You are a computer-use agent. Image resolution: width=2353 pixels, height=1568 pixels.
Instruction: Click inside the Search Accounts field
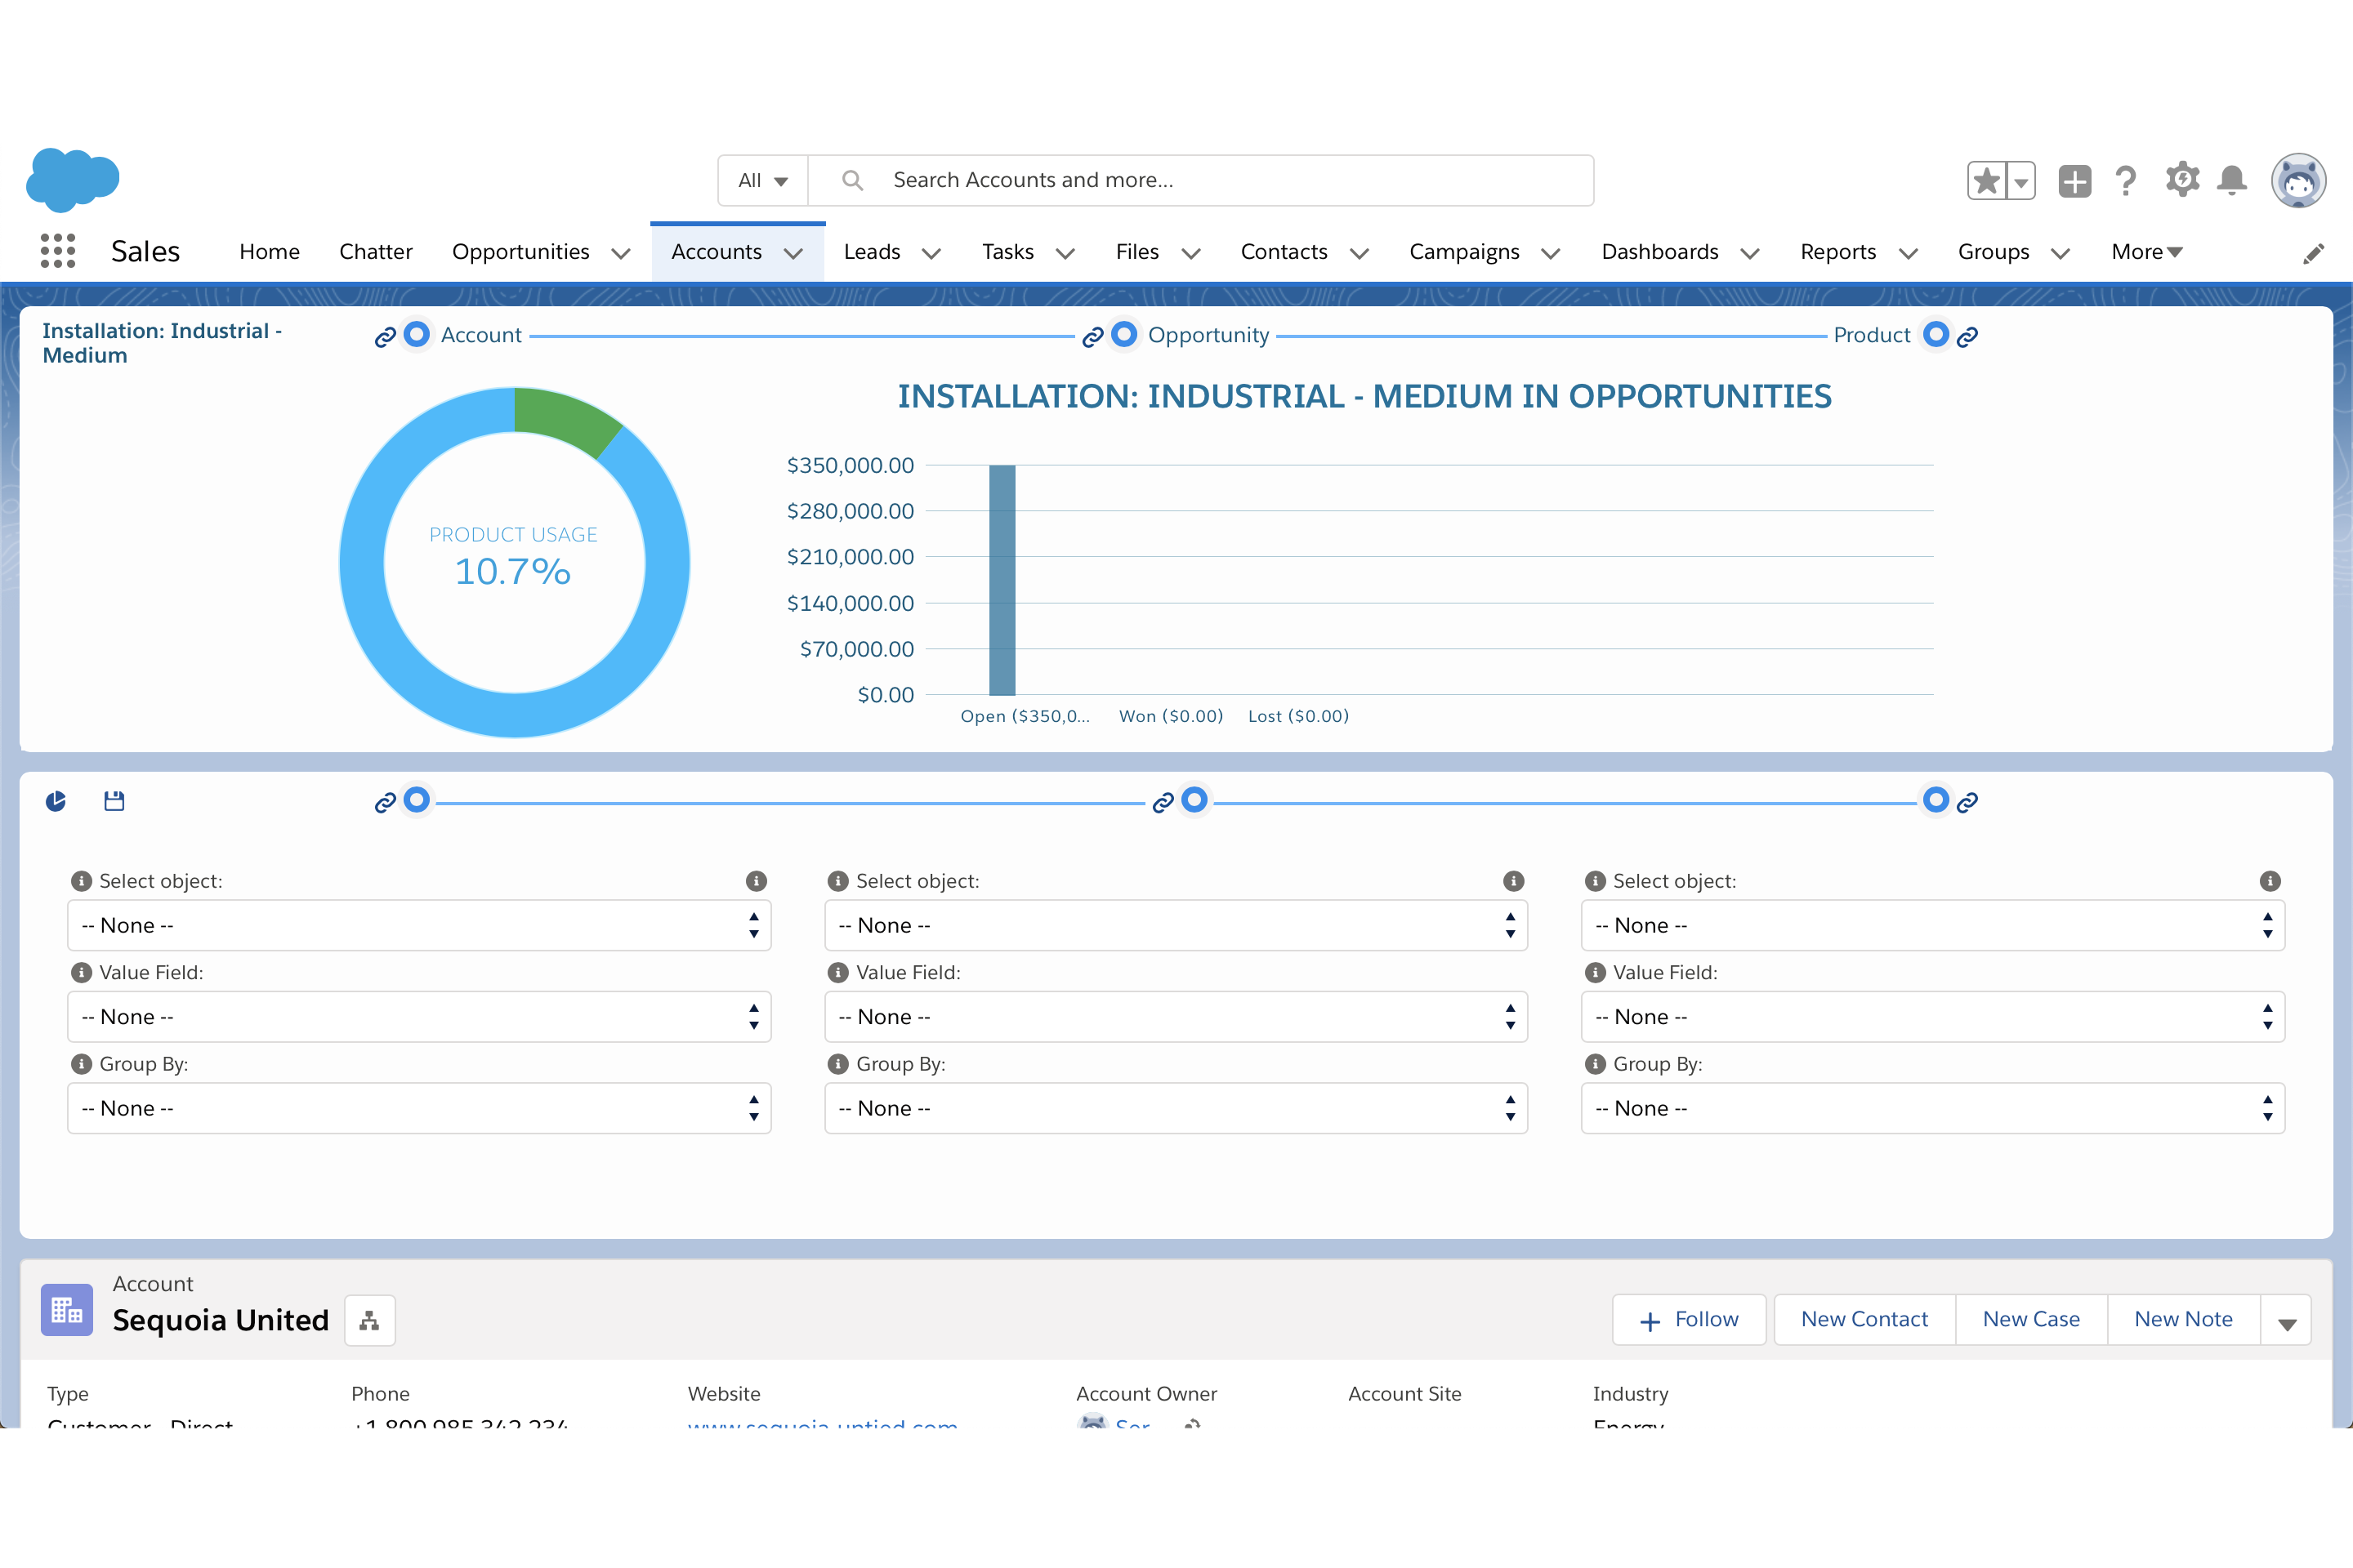(1150, 180)
